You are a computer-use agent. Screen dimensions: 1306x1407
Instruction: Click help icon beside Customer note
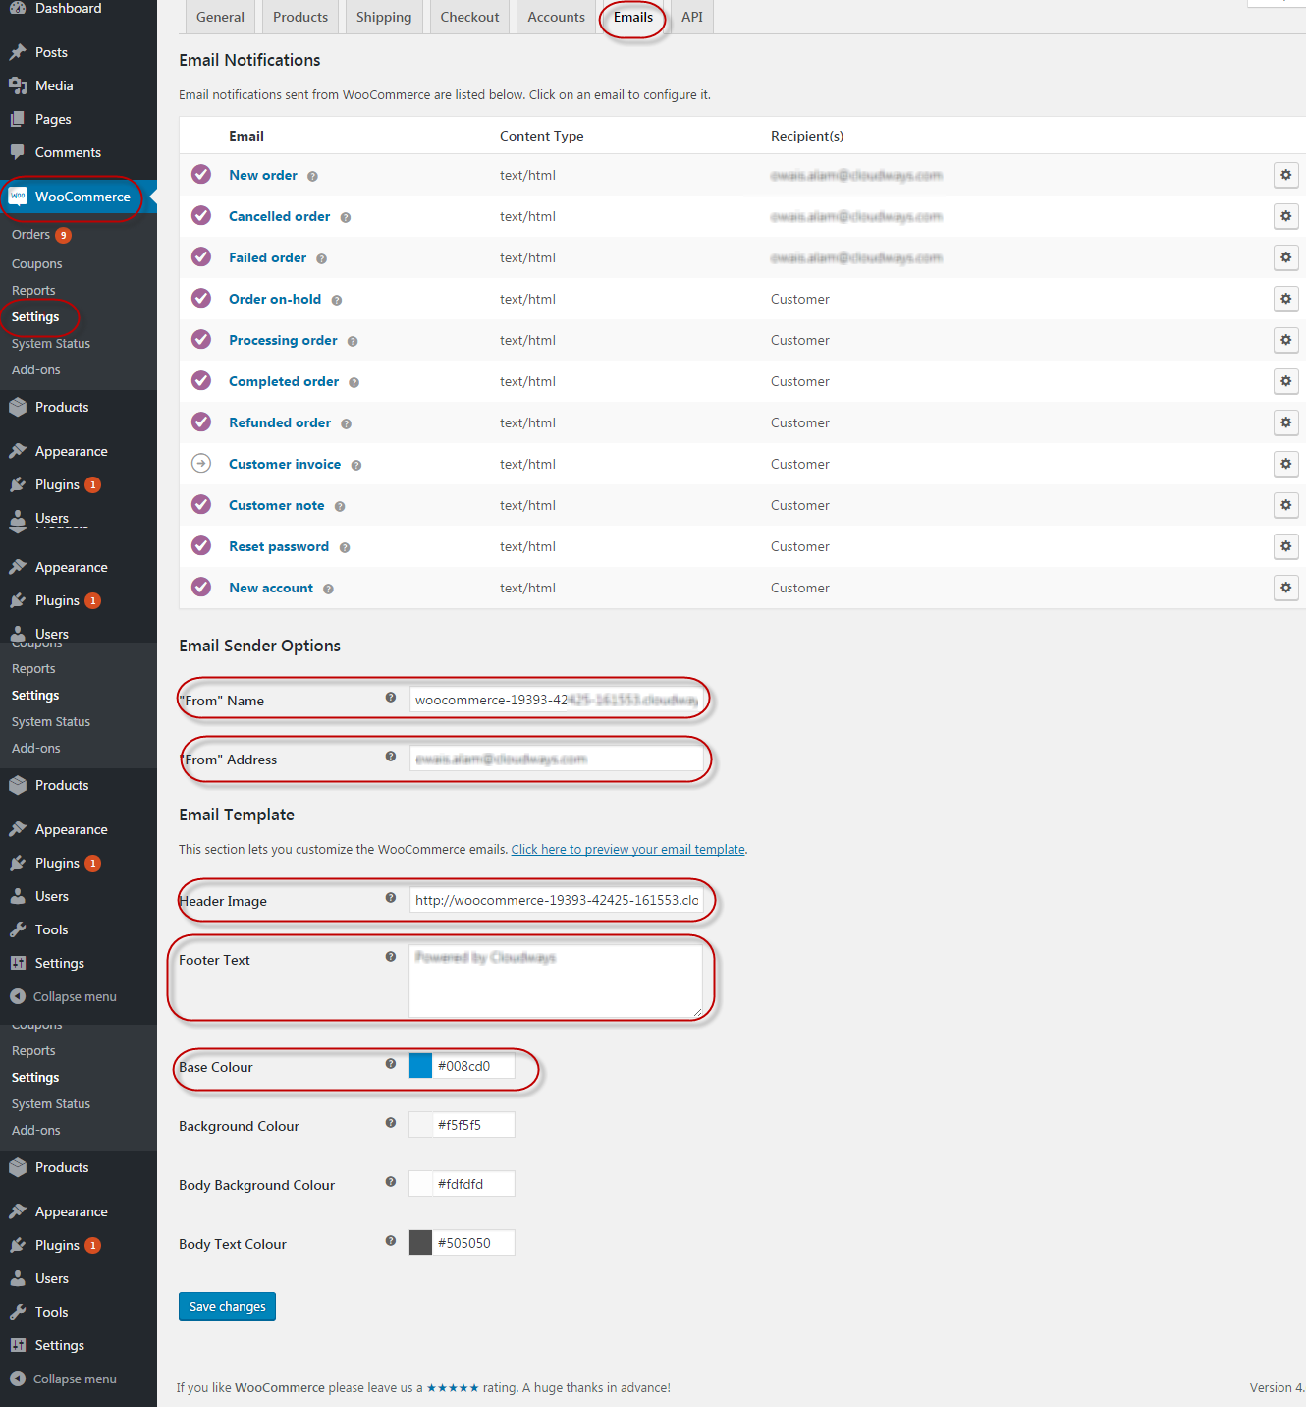(339, 507)
